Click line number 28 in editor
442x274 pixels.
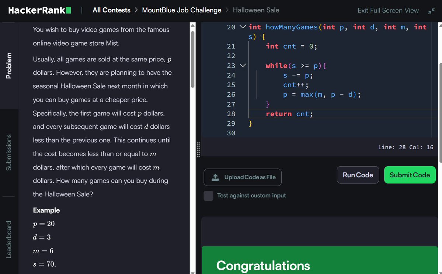[x=231, y=114]
